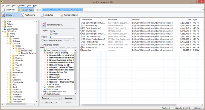Click the Rename mode icon

pyautogui.click(x=3, y=15)
